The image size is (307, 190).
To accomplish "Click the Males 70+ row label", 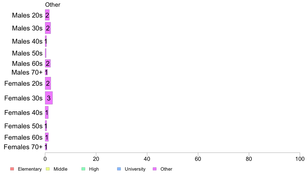I will pos(27,72).
